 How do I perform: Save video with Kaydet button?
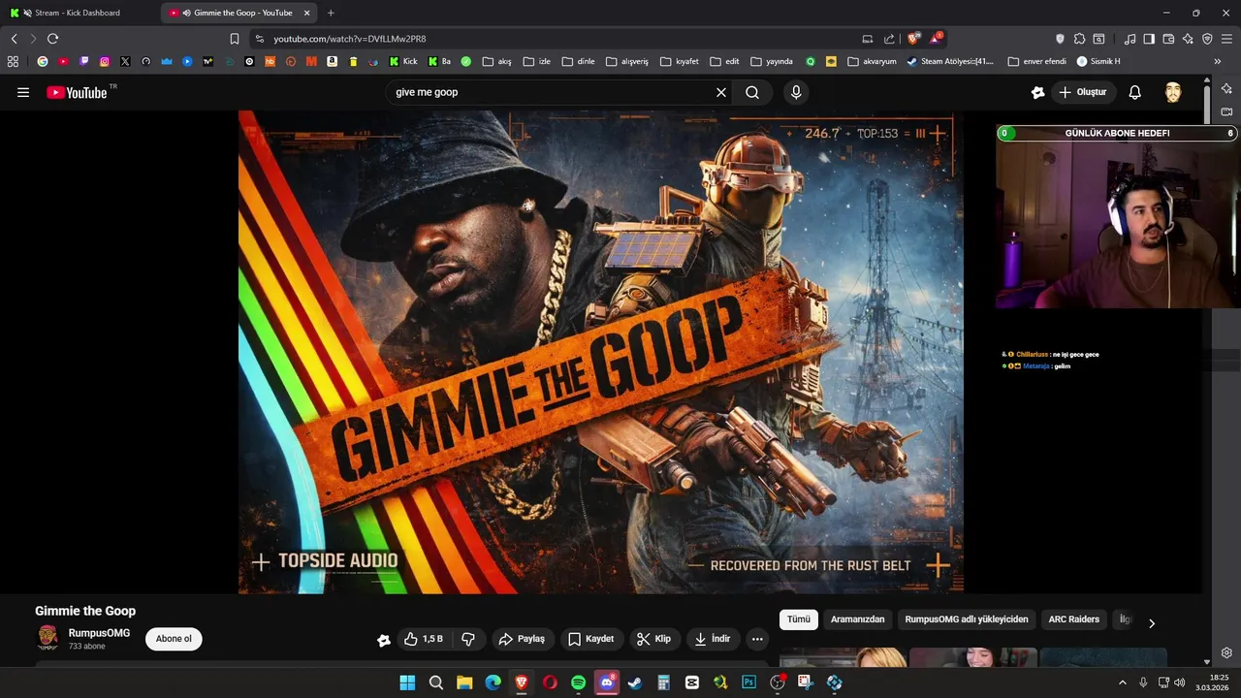[590, 639]
